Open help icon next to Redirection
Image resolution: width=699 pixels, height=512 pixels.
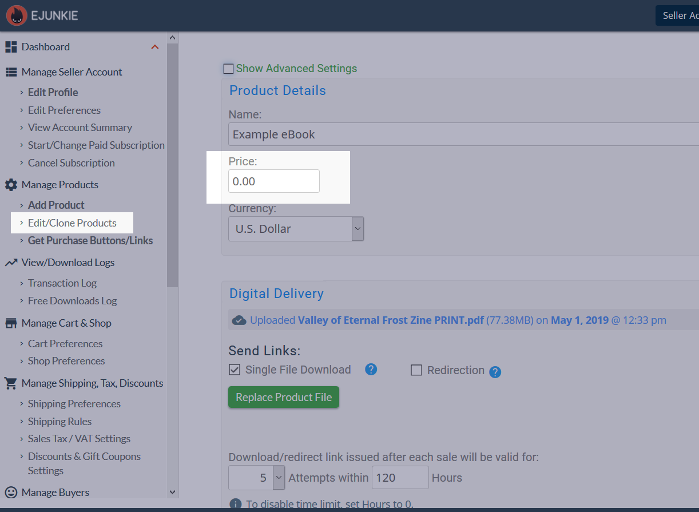495,372
